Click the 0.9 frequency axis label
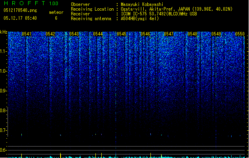The width and height of the screenshot is (249, 158). click(3, 91)
